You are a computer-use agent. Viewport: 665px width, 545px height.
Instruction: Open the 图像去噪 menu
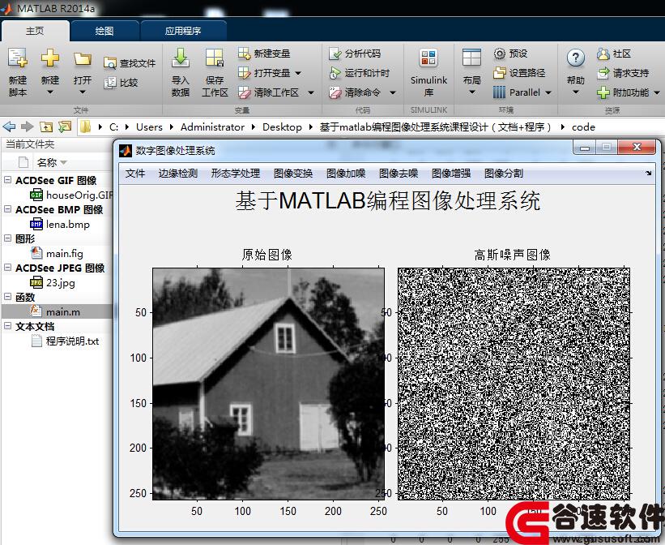pyautogui.click(x=399, y=174)
